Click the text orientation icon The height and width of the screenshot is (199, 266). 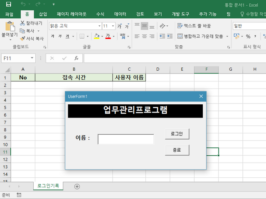pyautogui.click(x=162, y=26)
